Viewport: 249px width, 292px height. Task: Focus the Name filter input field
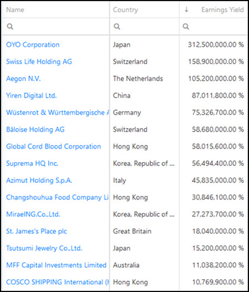55,27
